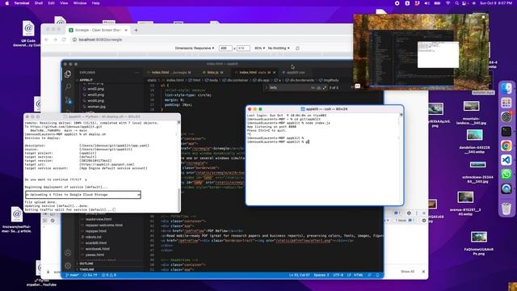Open the Explorer icon in VS Code activity bar
Viewport: 517px width, 291px height.
(x=68, y=74)
